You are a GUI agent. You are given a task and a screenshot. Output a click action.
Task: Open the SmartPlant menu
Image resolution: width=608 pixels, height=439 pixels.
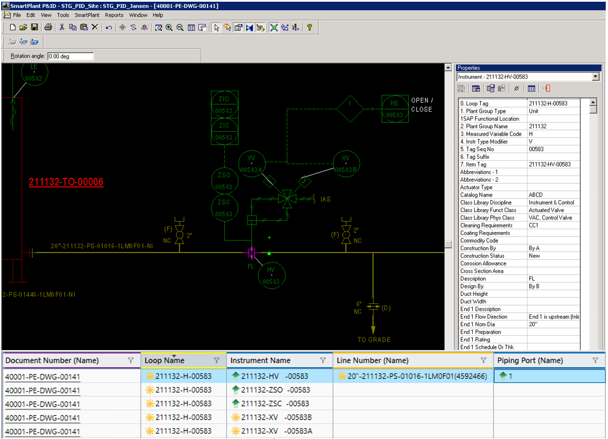[86, 15]
